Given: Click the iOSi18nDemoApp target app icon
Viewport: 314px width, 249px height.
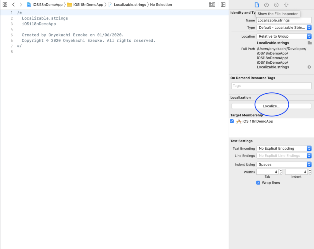Looking at the screenshot, I should pyautogui.click(x=239, y=121).
